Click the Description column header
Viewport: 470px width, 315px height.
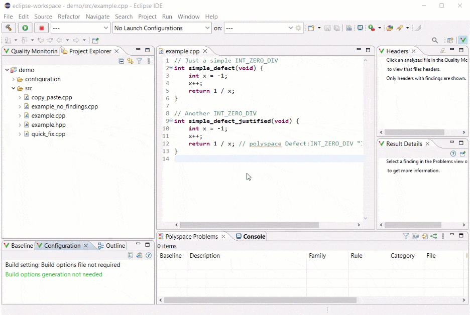click(205, 256)
